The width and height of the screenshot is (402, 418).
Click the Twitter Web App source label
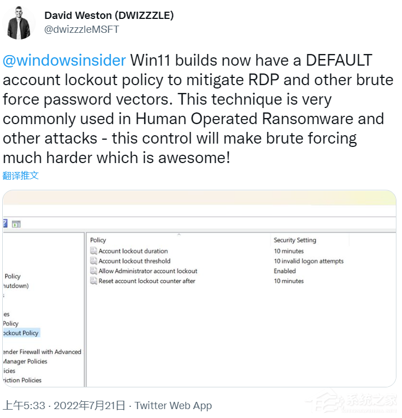click(173, 406)
